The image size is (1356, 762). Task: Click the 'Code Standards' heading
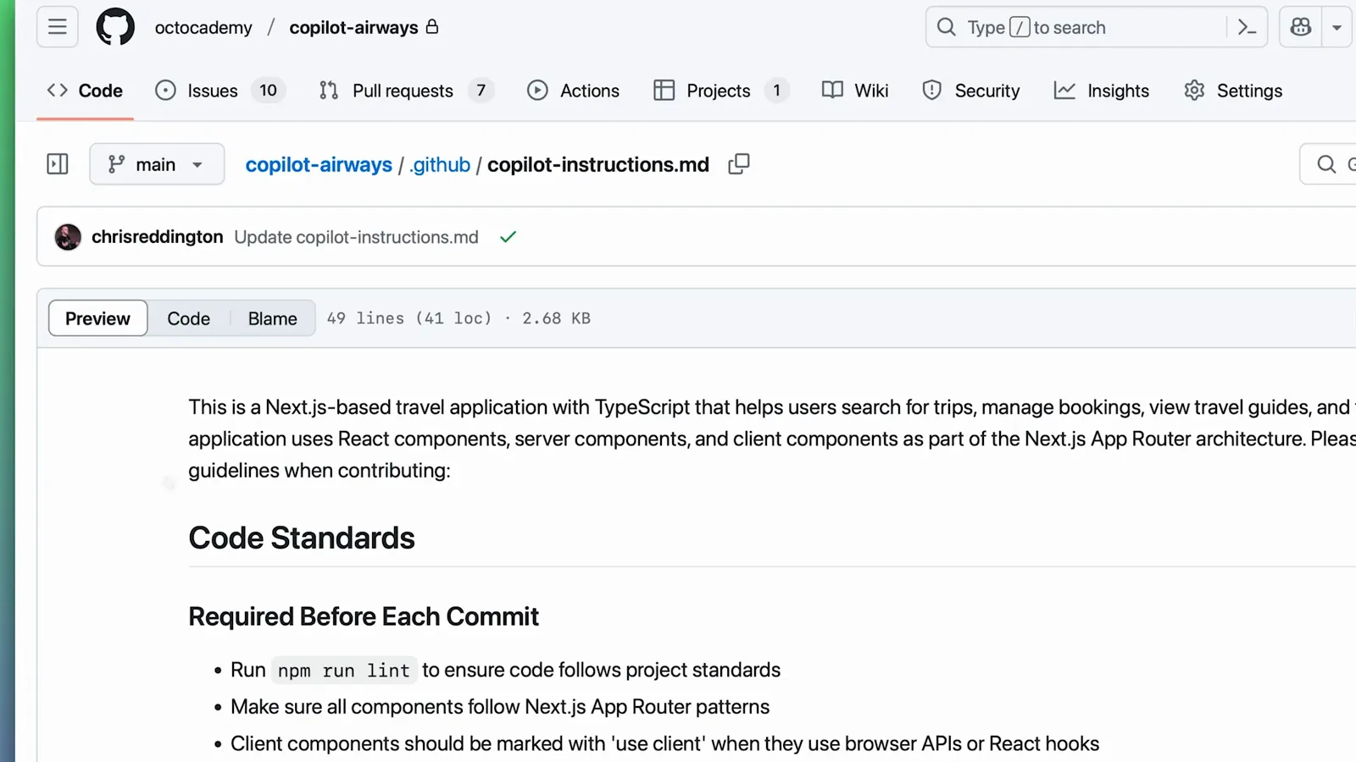click(x=302, y=538)
